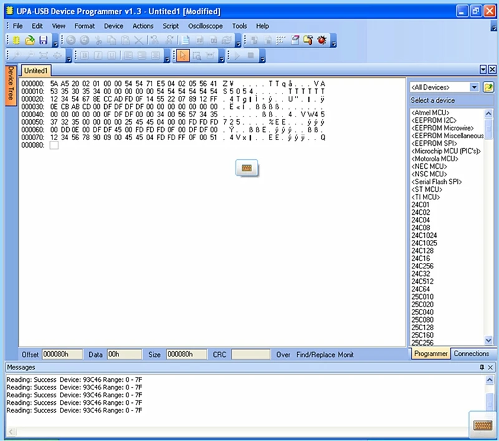Click the hammer tools icon
Screen dimensions: 499x441
pos(308,40)
